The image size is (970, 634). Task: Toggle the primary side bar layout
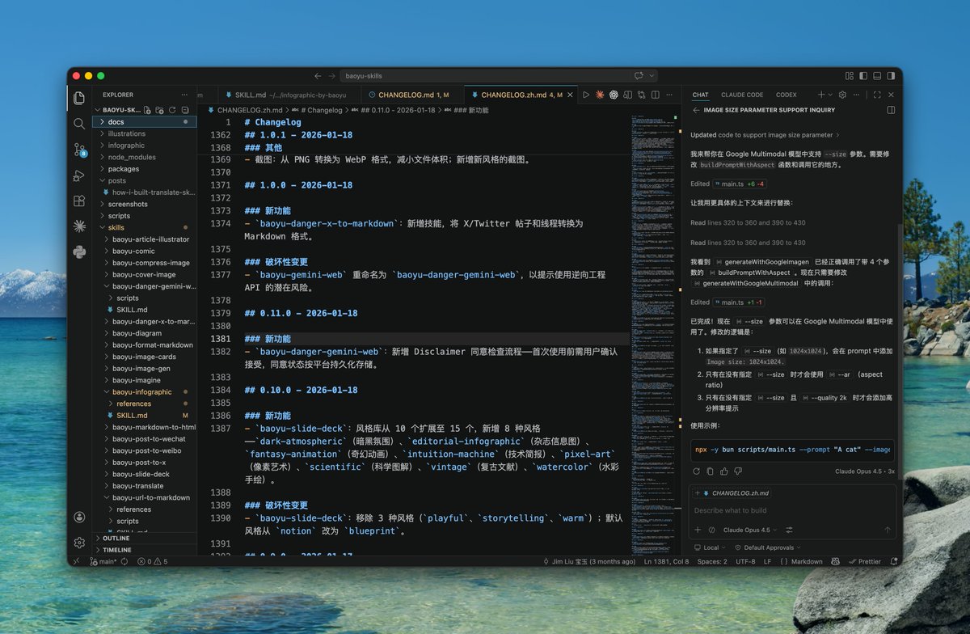863,76
